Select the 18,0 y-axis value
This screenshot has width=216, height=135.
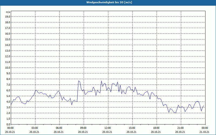coord(8,22)
